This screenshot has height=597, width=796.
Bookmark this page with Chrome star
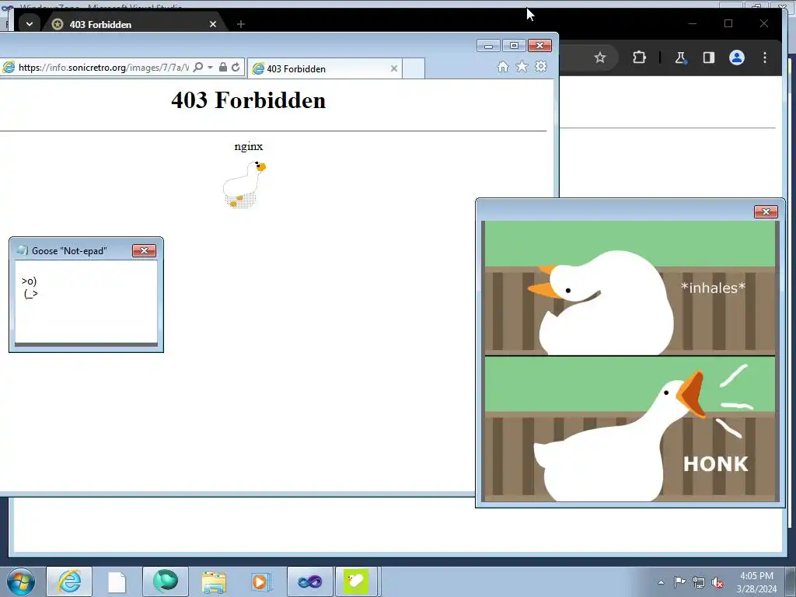tap(600, 58)
